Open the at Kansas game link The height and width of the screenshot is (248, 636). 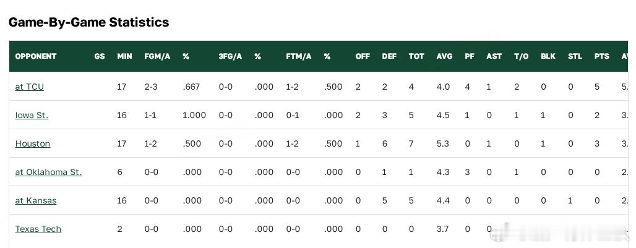(36, 200)
